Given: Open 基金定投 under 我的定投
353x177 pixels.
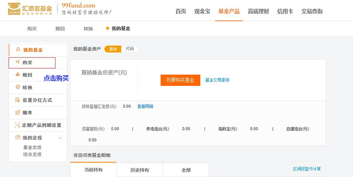Looking at the screenshot, I should (x=33, y=147).
